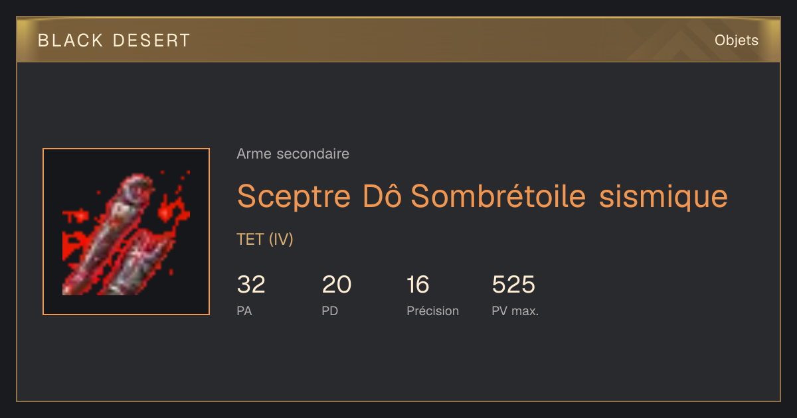Click the PV max. stat label
This screenshot has height=418, width=797.
[515, 311]
